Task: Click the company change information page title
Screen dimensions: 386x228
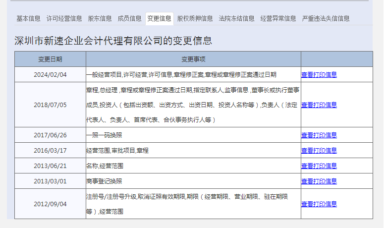Action: point(113,41)
